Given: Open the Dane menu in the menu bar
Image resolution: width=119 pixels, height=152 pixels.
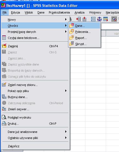Looking at the screenshot, I should click(41, 12).
